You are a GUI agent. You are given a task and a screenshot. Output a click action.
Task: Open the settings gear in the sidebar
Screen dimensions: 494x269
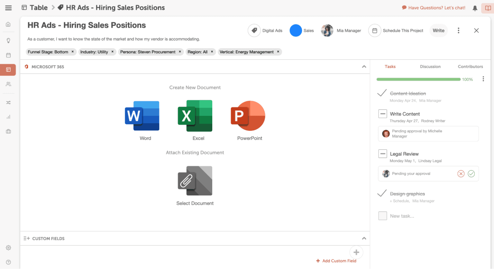[x=8, y=248]
